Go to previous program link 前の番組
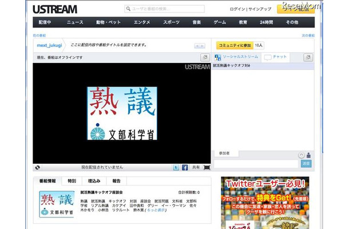349x229 pixels. [x=39, y=35]
